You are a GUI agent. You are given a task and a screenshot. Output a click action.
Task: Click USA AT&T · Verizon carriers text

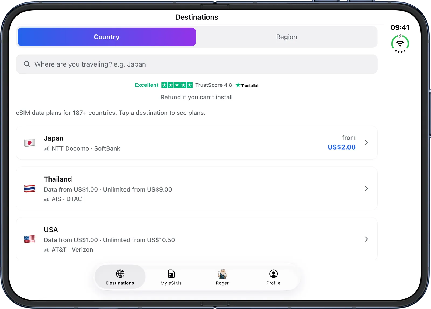pyautogui.click(x=72, y=250)
